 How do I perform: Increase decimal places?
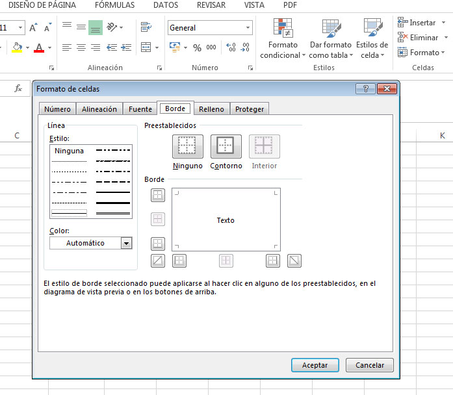pos(231,47)
